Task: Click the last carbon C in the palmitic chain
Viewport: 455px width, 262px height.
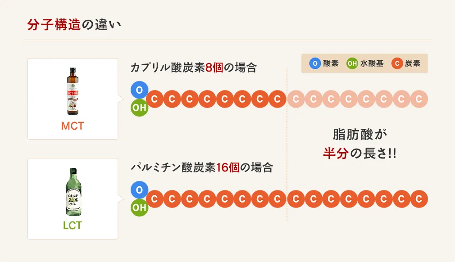Action: tap(419, 199)
